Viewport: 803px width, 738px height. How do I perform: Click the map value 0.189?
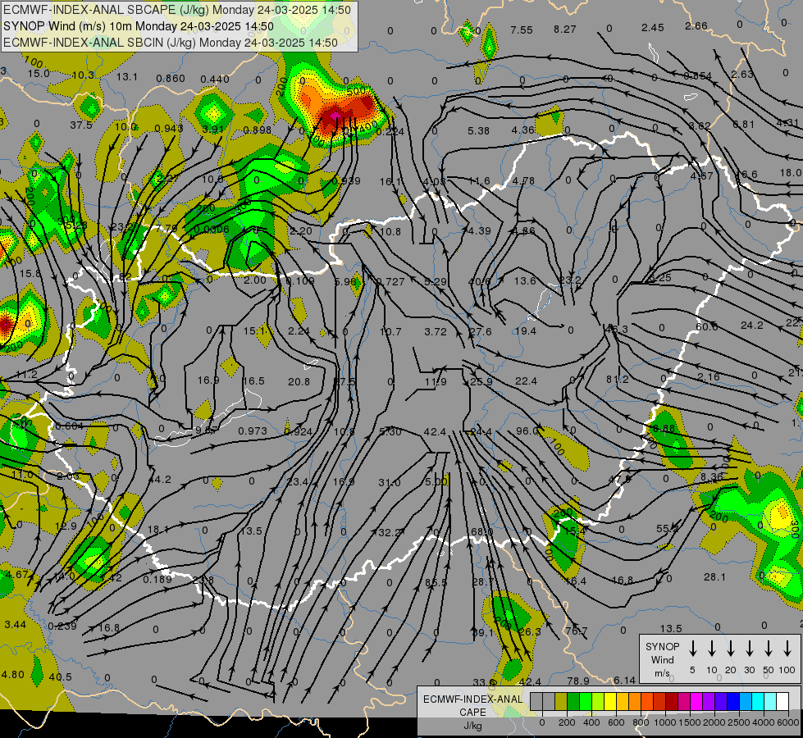pyautogui.click(x=157, y=579)
